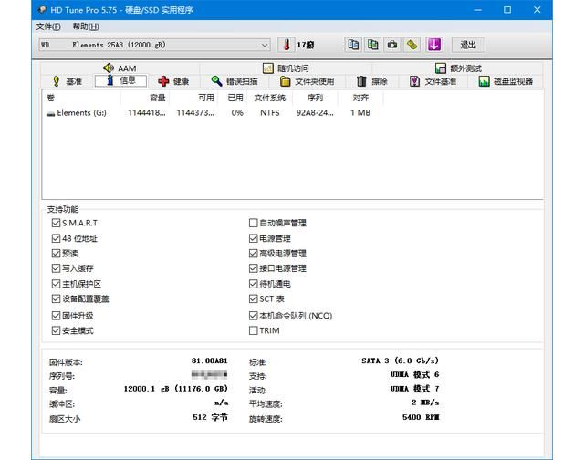The image size is (584, 460).
Task: Click the 退出 exit button
Action: click(468, 45)
